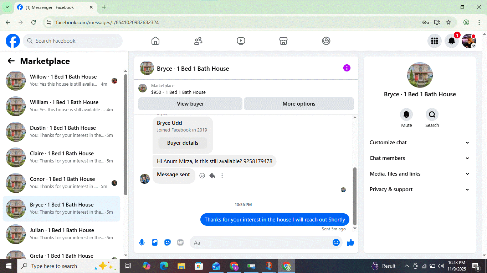
Task: Open the Claire conversation
Action: 62,157
